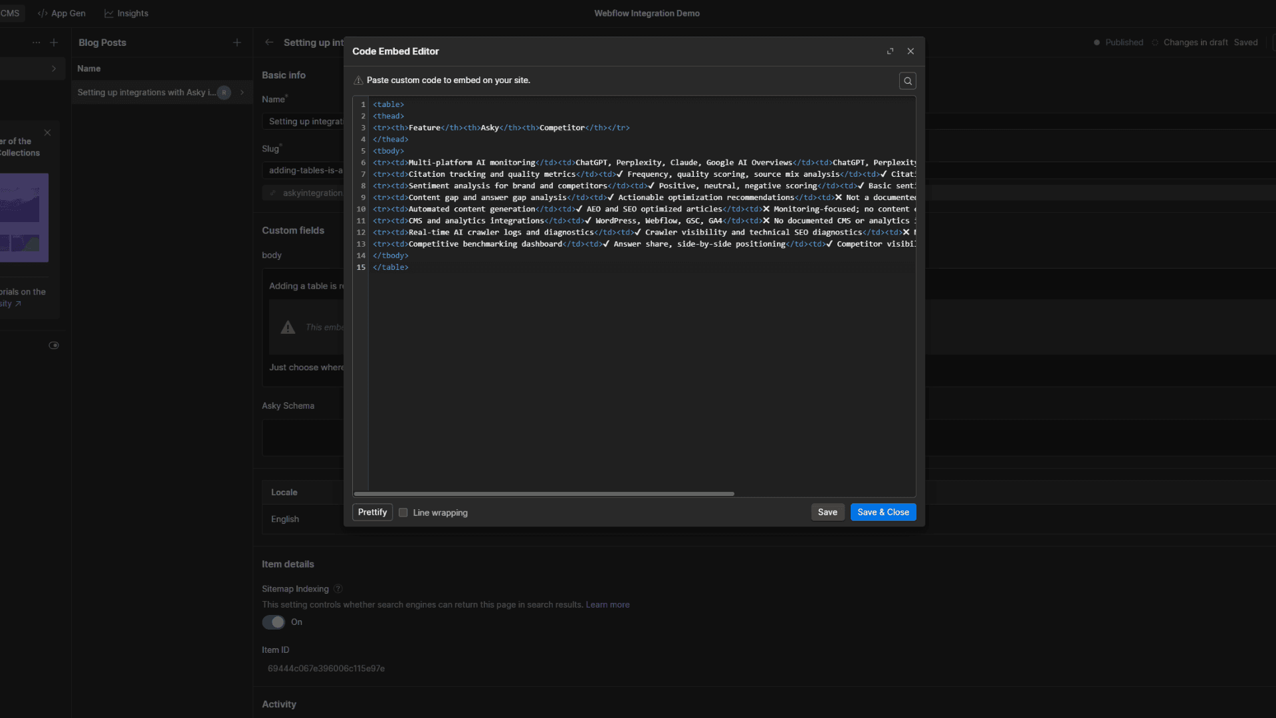Open the App Gen tab
The height and width of the screenshot is (718, 1276).
pyautogui.click(x=62, y=13)
